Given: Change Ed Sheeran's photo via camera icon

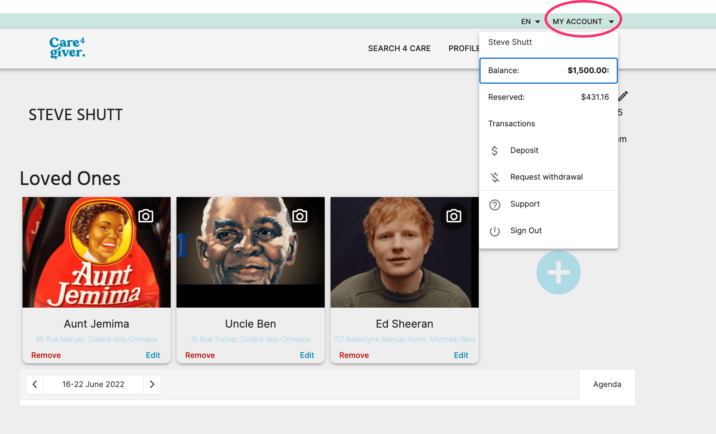Looking at the screenshot, I should click(x=454, y=216).
